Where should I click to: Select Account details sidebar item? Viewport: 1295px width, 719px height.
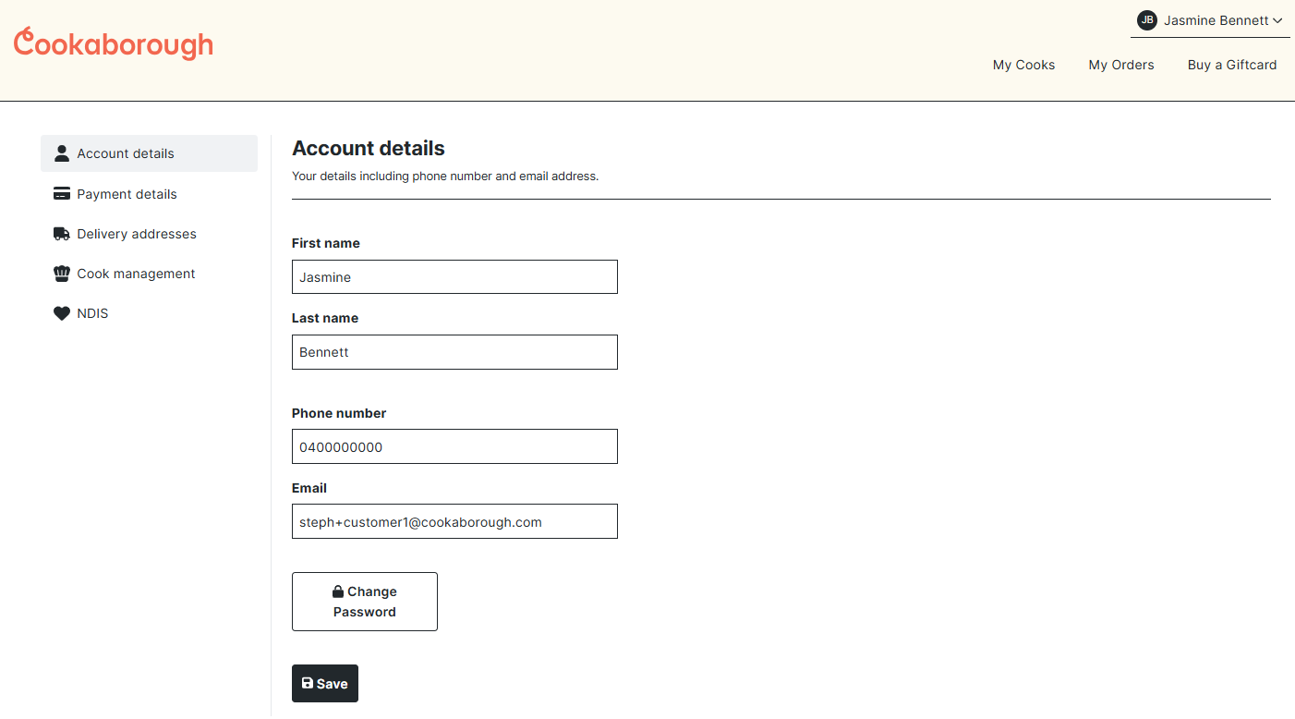[149, 153]
